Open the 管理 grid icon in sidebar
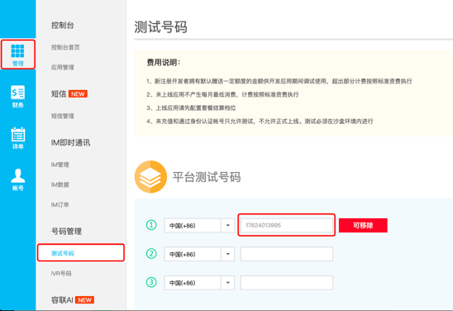Image resolution: width=453 pixels, height=311 pixels. [17, 55]
